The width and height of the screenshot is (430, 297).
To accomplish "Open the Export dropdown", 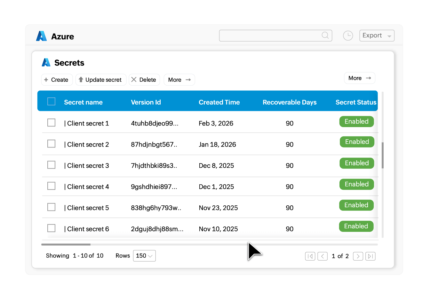I will click(377, 35).
